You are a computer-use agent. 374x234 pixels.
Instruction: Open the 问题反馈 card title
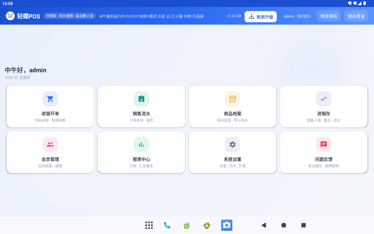point(324,159)
